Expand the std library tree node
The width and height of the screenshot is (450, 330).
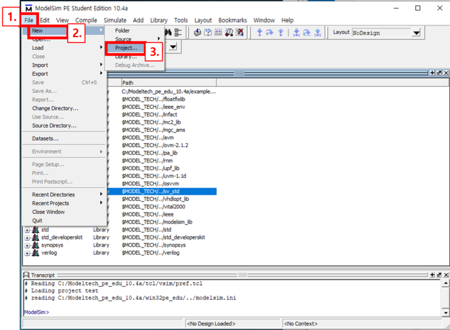[27, 230]
